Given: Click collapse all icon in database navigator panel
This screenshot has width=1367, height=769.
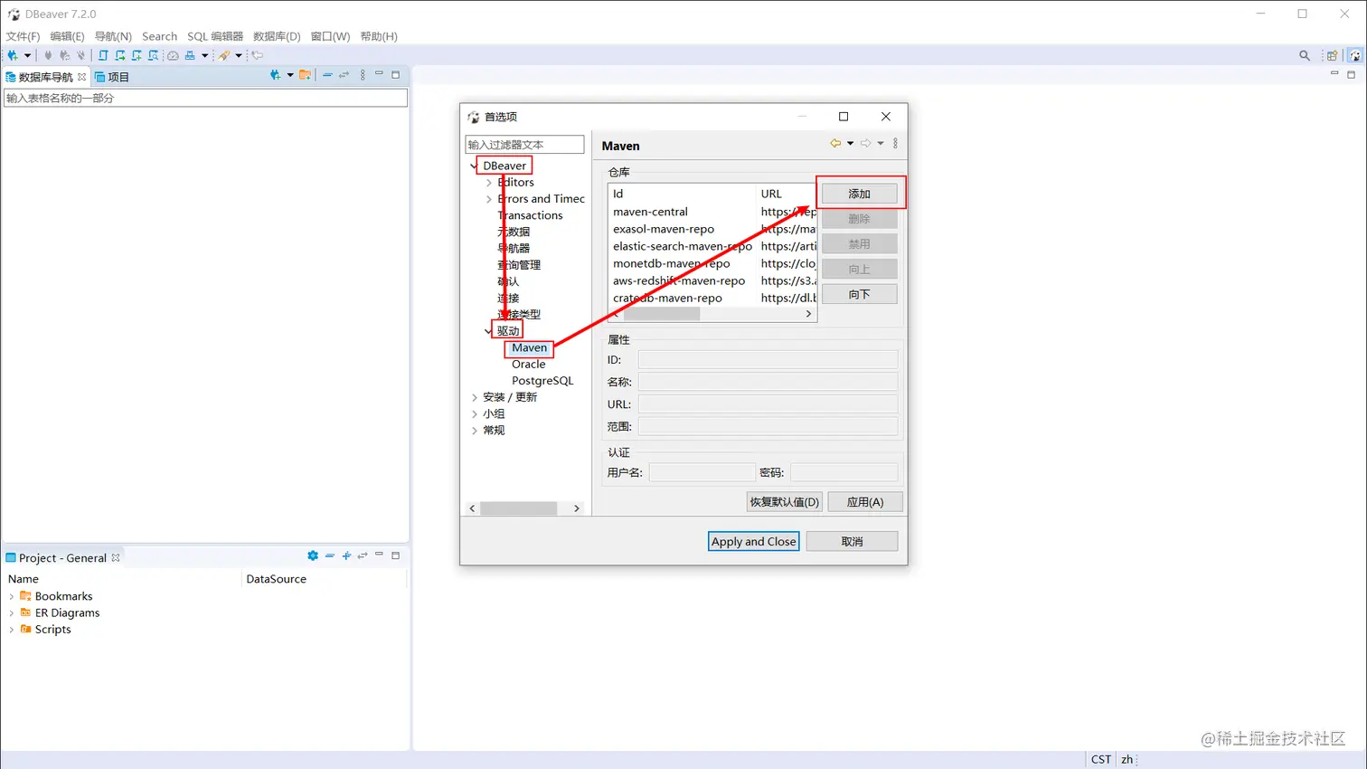Looking at the screenshot, I should point(327,75).
